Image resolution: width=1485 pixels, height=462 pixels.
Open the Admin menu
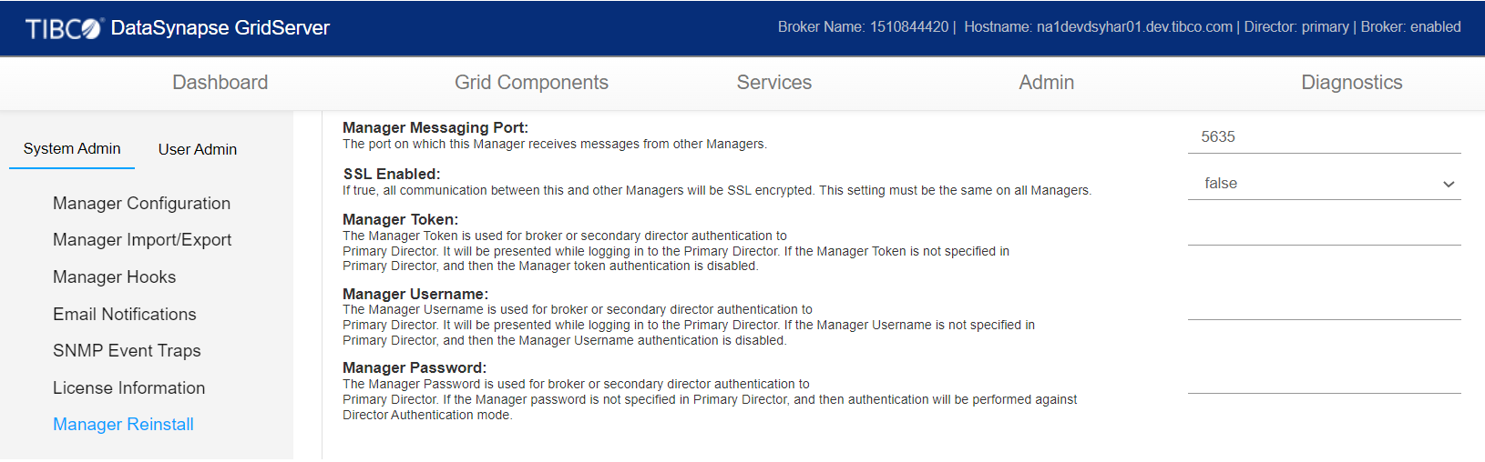(x=1046, y=83)
